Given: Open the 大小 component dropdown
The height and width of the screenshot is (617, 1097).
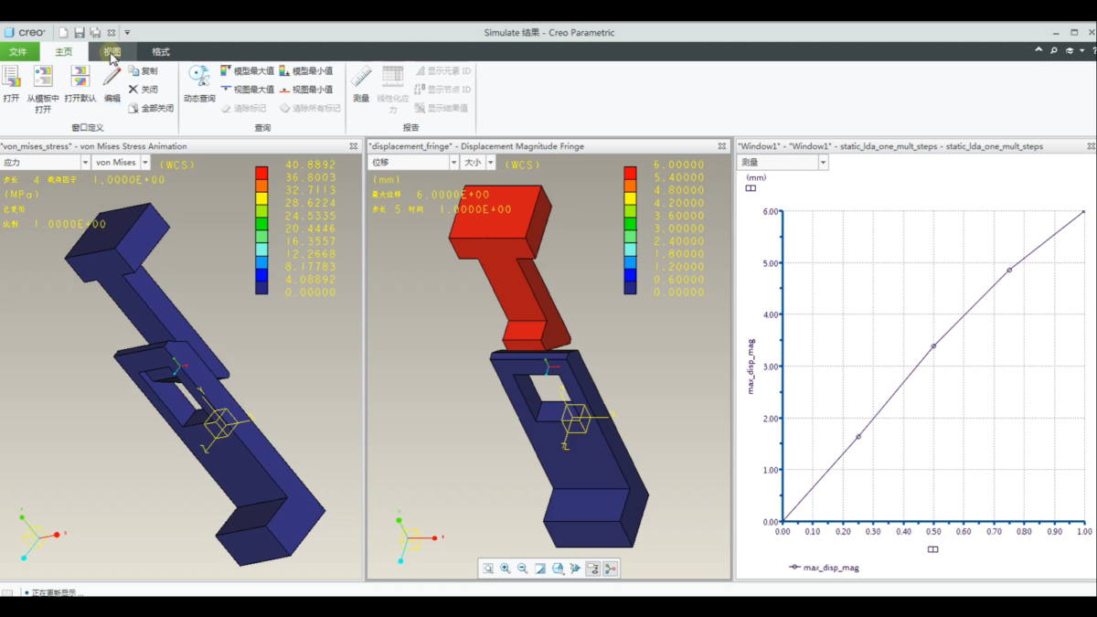Looking at the screenshot, I should tap(490, 163).
